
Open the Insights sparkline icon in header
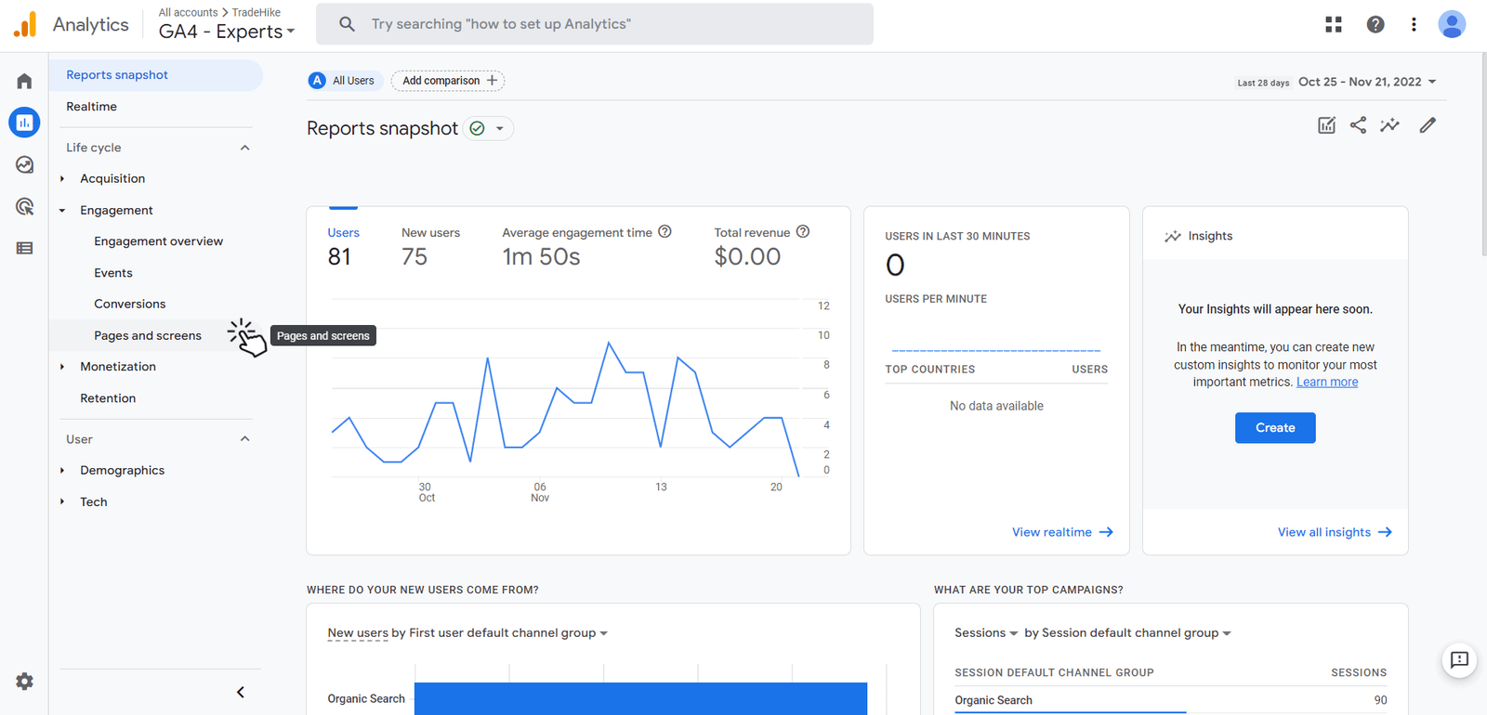pyautogui.click(x=1389, y=125)
